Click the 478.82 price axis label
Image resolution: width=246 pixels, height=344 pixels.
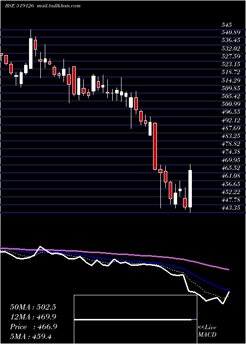click(231, 144)
